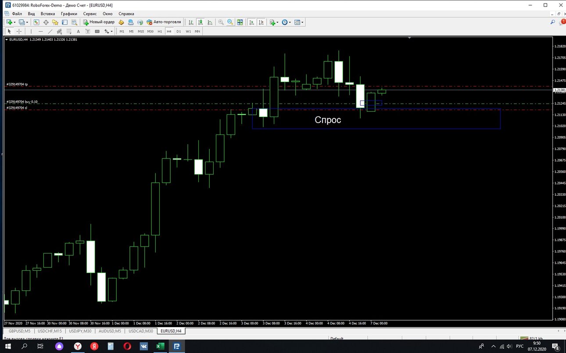Open the Графики menu

pos(69,14)
